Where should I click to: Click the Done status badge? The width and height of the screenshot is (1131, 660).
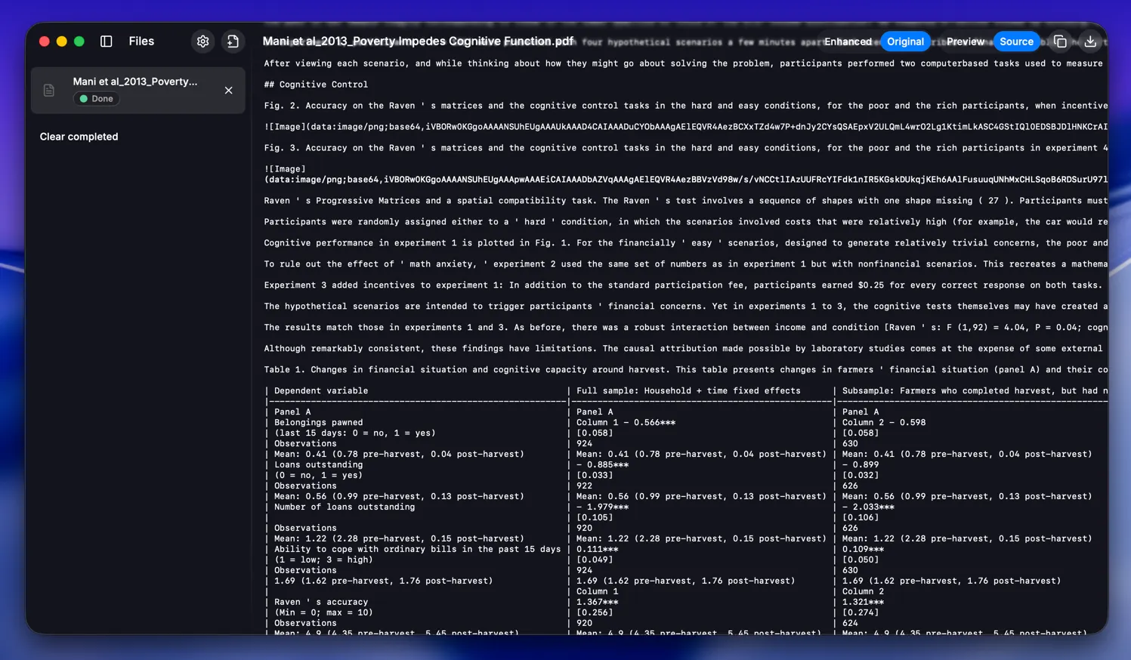pyautogui.click(x=96, y=99)
